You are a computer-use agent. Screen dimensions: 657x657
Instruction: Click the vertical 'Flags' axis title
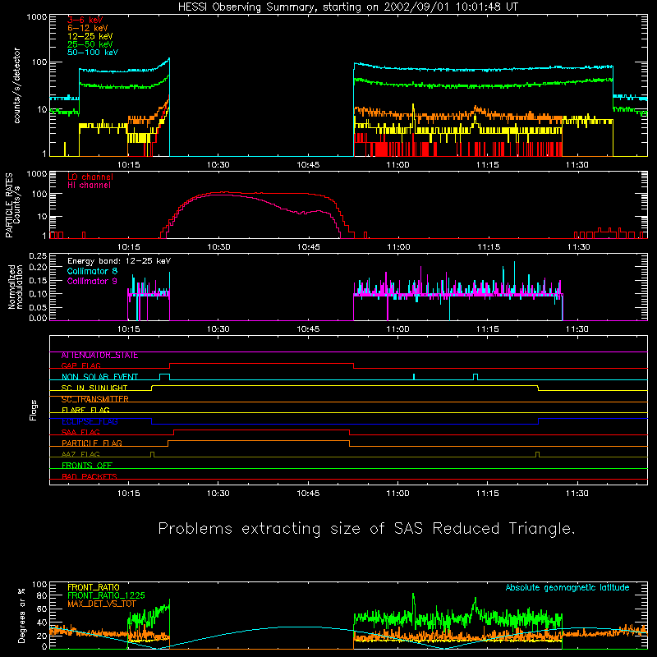(x=34, y=410)
